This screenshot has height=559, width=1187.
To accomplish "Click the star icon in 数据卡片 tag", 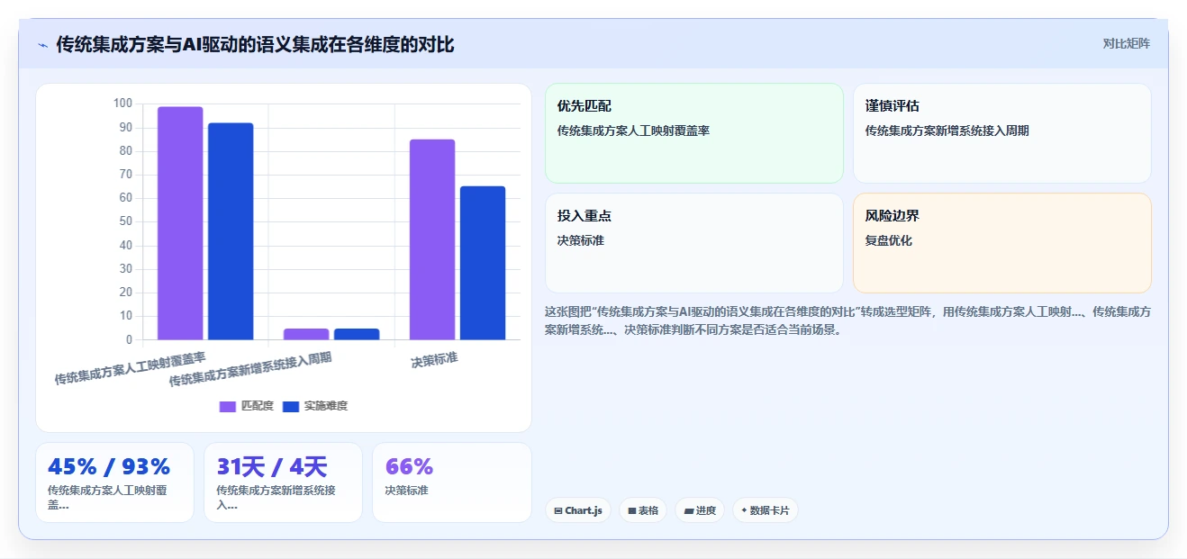I will tap(744, 510).
